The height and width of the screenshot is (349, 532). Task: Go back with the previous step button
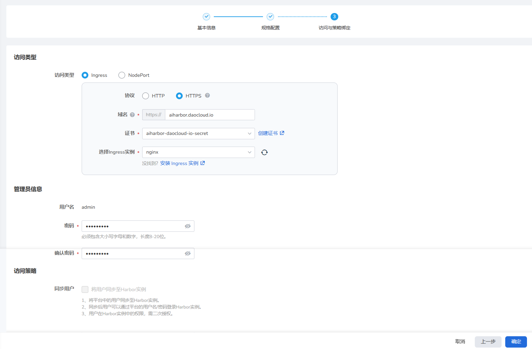488,342
